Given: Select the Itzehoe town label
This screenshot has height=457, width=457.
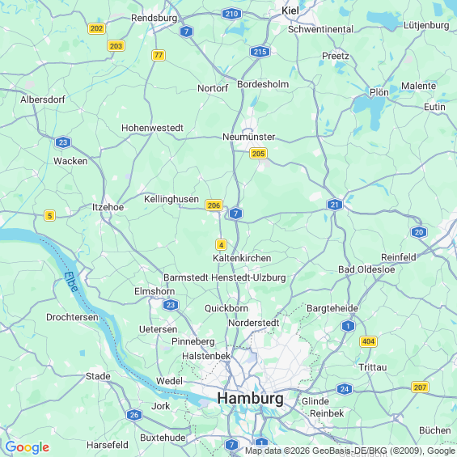Looking at the screenshot, I should pos(108,207).
